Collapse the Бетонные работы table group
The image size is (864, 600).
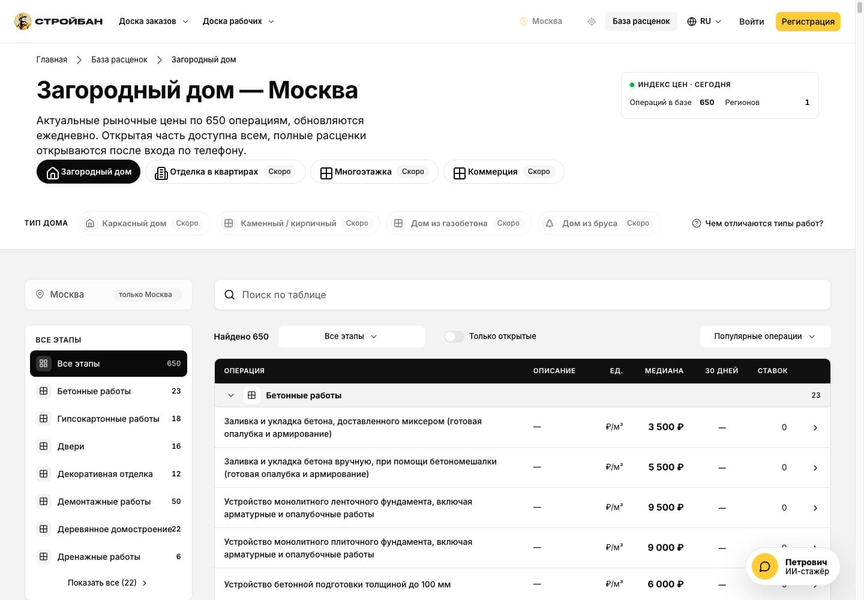[231, 395]
